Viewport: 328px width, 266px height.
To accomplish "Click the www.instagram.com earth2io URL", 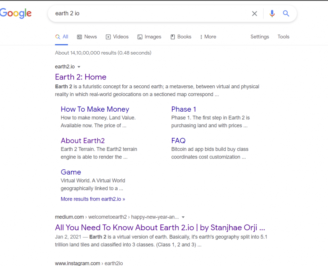I will click(89, 263).
